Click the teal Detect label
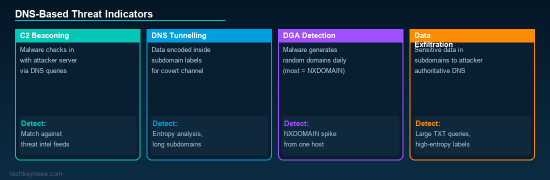The height and width of the screenshot is (180, 550). coord(33,123)
